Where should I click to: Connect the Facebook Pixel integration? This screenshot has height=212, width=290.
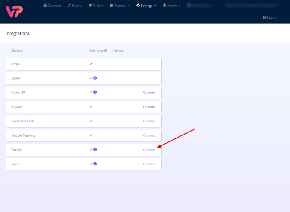point(149,121)
